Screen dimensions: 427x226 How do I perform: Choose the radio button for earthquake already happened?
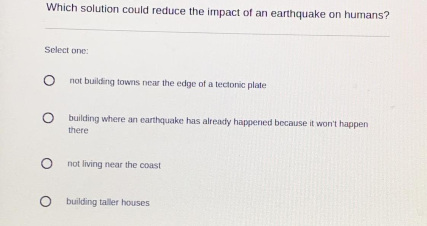(48, 118)
